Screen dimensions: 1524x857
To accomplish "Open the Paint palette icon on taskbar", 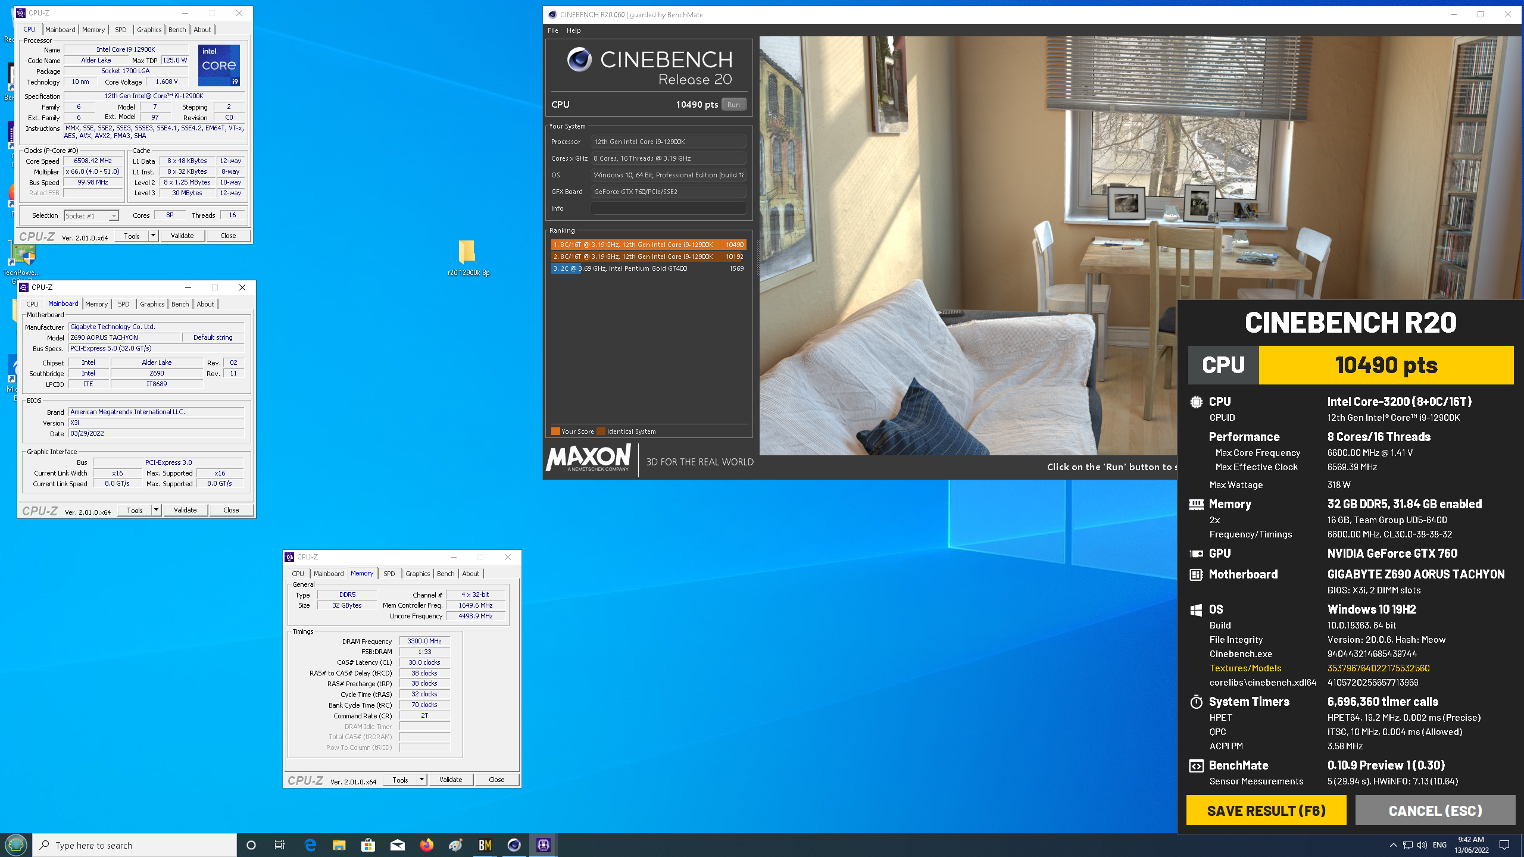I will (456, 845).
